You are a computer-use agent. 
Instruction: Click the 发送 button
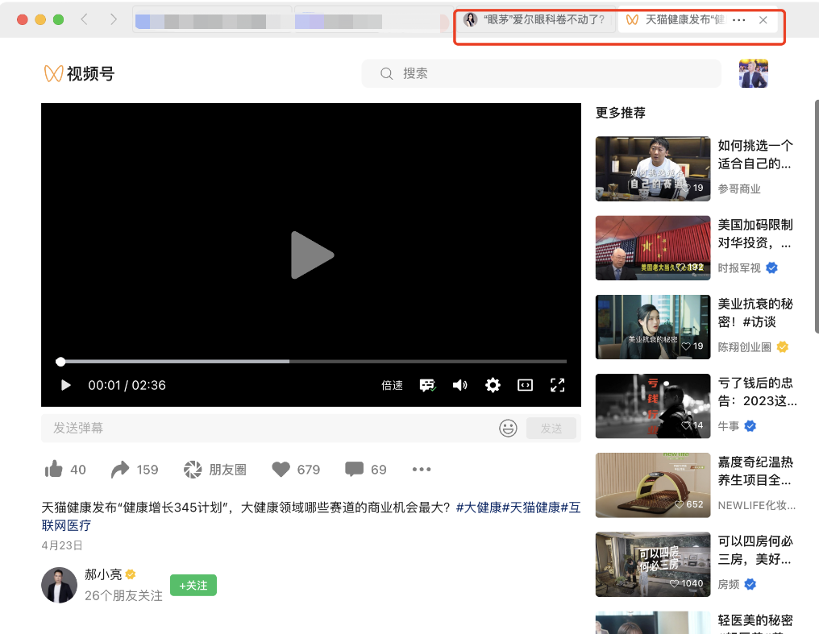pos(551,429)
